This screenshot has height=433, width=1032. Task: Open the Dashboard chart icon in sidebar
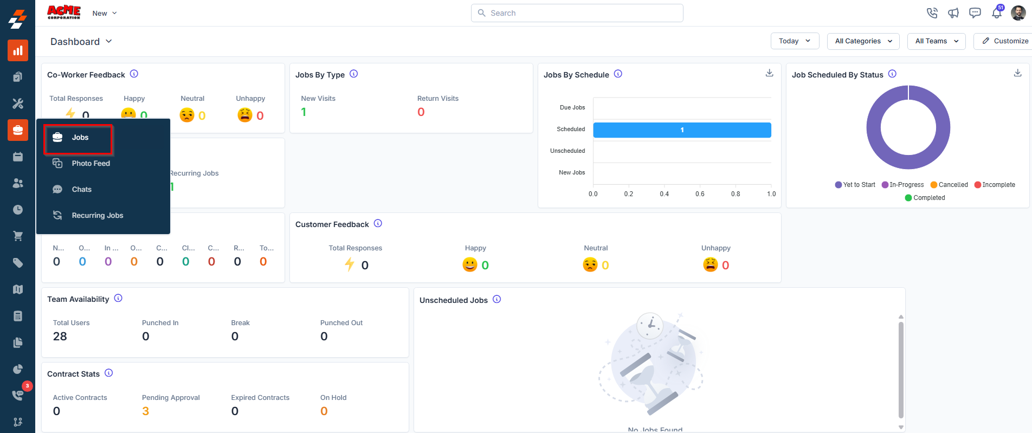point(18,50)
